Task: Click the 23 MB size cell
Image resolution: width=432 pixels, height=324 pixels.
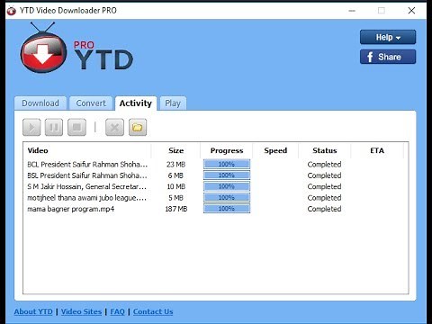Action: (x=175, y=165)
